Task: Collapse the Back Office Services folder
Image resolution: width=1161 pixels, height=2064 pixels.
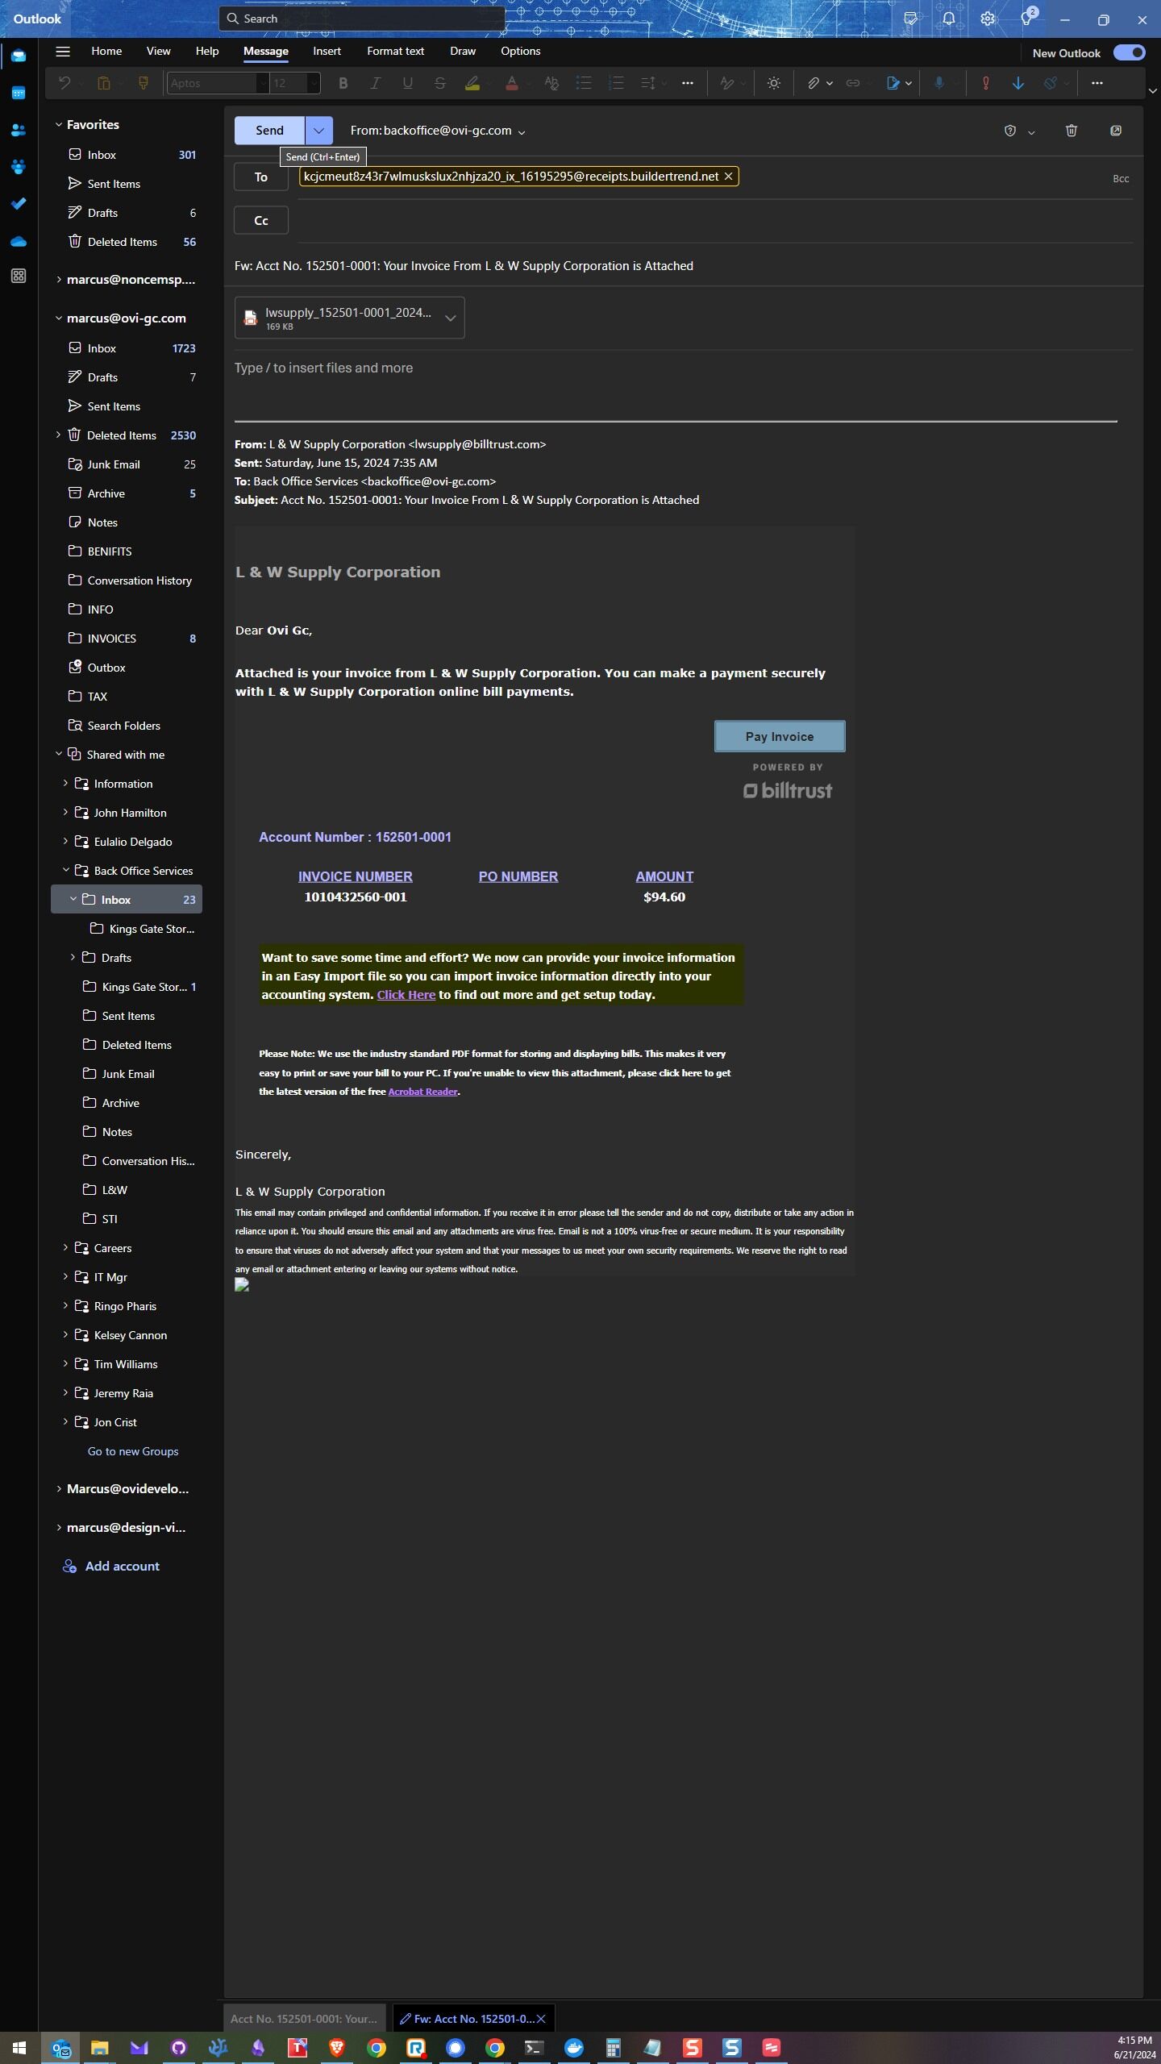Action: click(66, 871)
